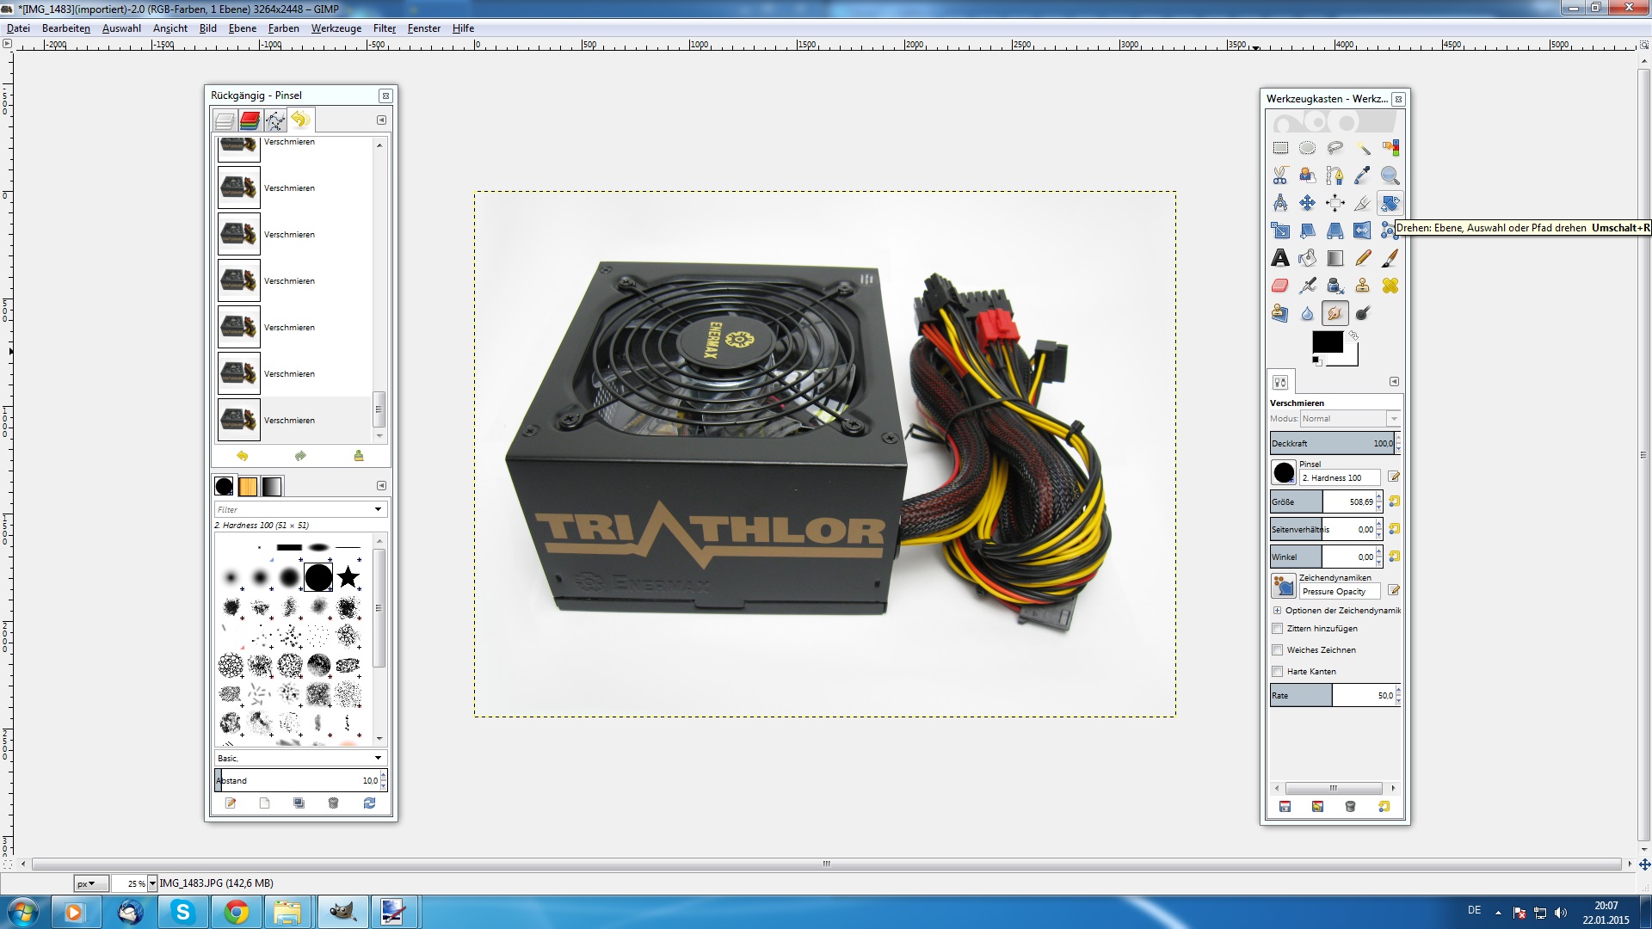Select the Alignment tool
Screen dimensions: 1652x929
1335,203
